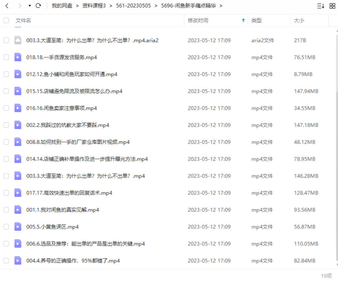Viewport: 338px width, 282px height.
Task: Check the box for 003.3 .mp4.aria2 file
Action: coord(6,40)
